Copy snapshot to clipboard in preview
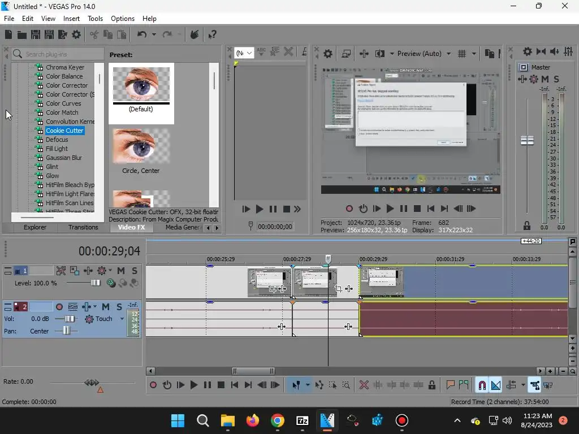 coord(489,54)
